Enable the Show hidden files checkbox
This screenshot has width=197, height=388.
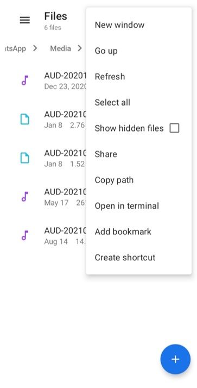click(x=174, y=128)
